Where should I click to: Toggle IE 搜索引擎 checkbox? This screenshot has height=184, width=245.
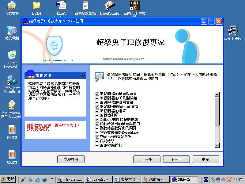click(x=97, y=116)
